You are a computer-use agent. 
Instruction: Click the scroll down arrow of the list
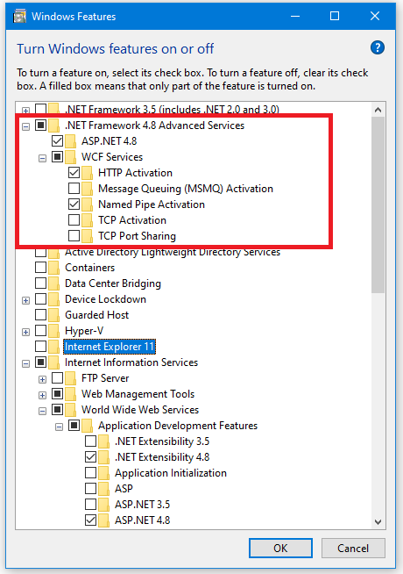click(378, 522)
